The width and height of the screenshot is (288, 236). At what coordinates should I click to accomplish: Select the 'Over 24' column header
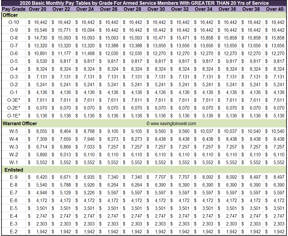(85, 9)
